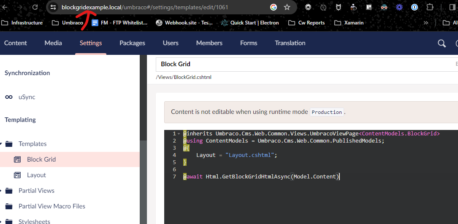This screenshot has width=458, height=224.
Task: Open site information icon in address bar
Action: (x=53, y=7)
